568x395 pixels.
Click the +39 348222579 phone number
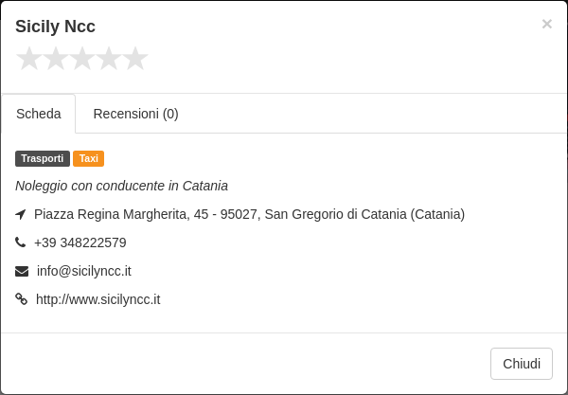(x=80, y=242)
